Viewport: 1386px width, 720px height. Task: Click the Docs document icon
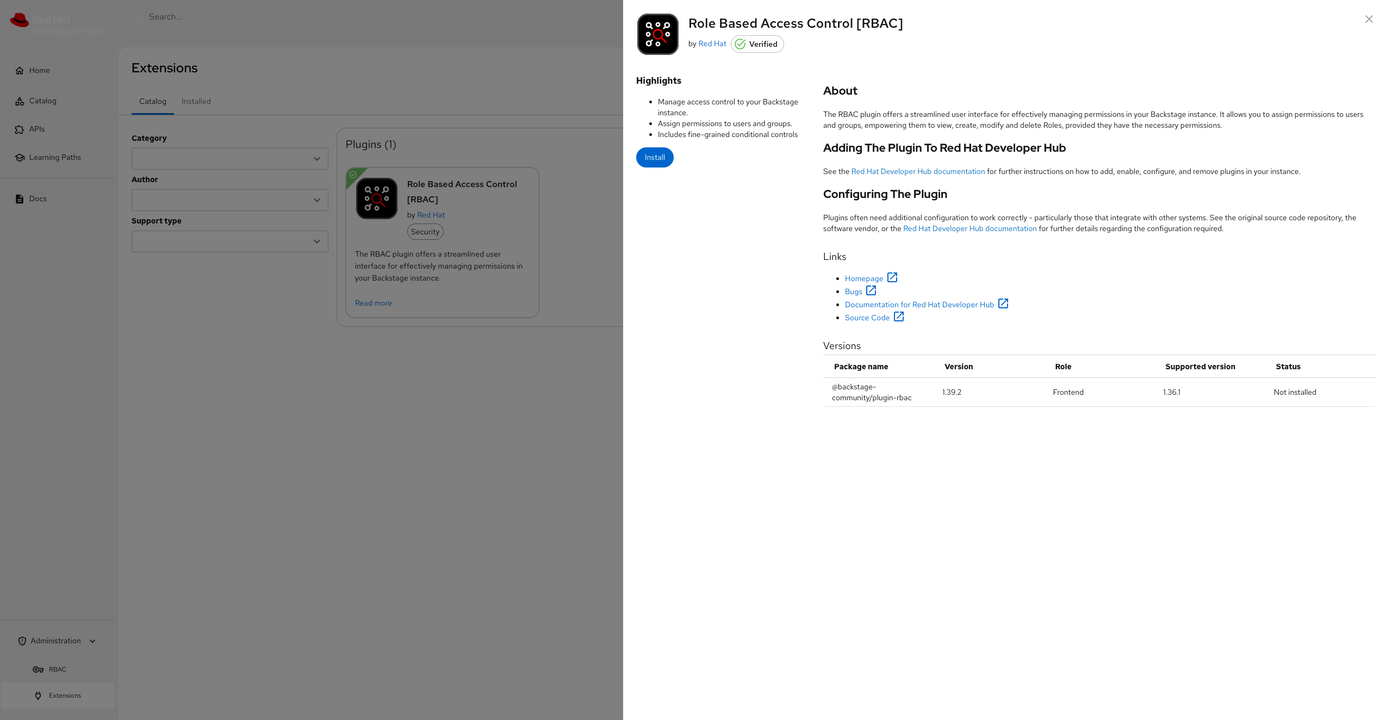click(x=20, y=199)
